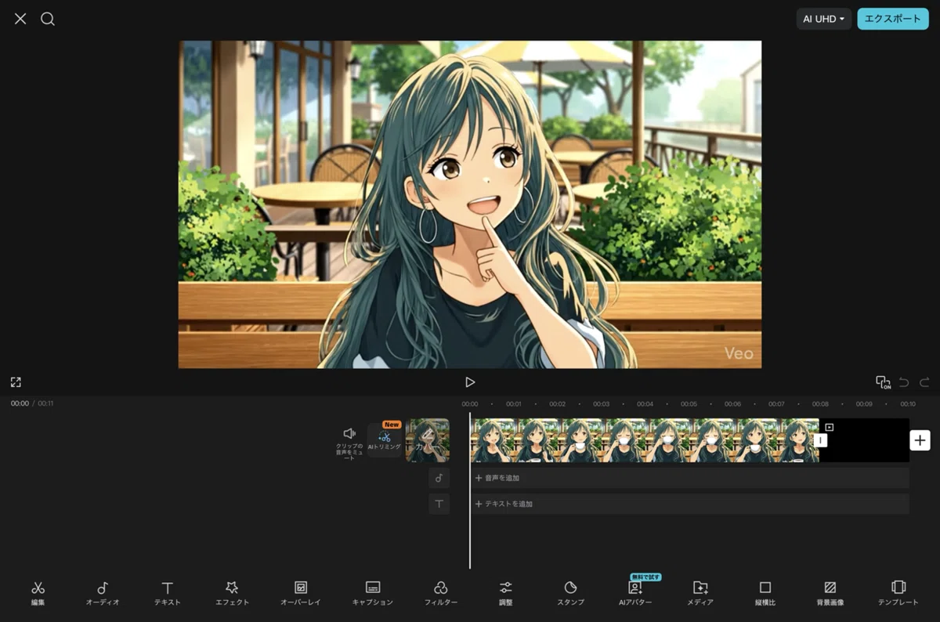Open the AIアバター tool
940x622 pixels.
(x=635, y=594)
